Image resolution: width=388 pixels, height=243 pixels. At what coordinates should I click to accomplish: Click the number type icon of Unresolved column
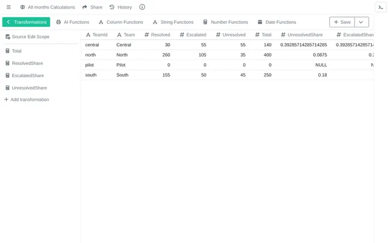pos(218,35)
